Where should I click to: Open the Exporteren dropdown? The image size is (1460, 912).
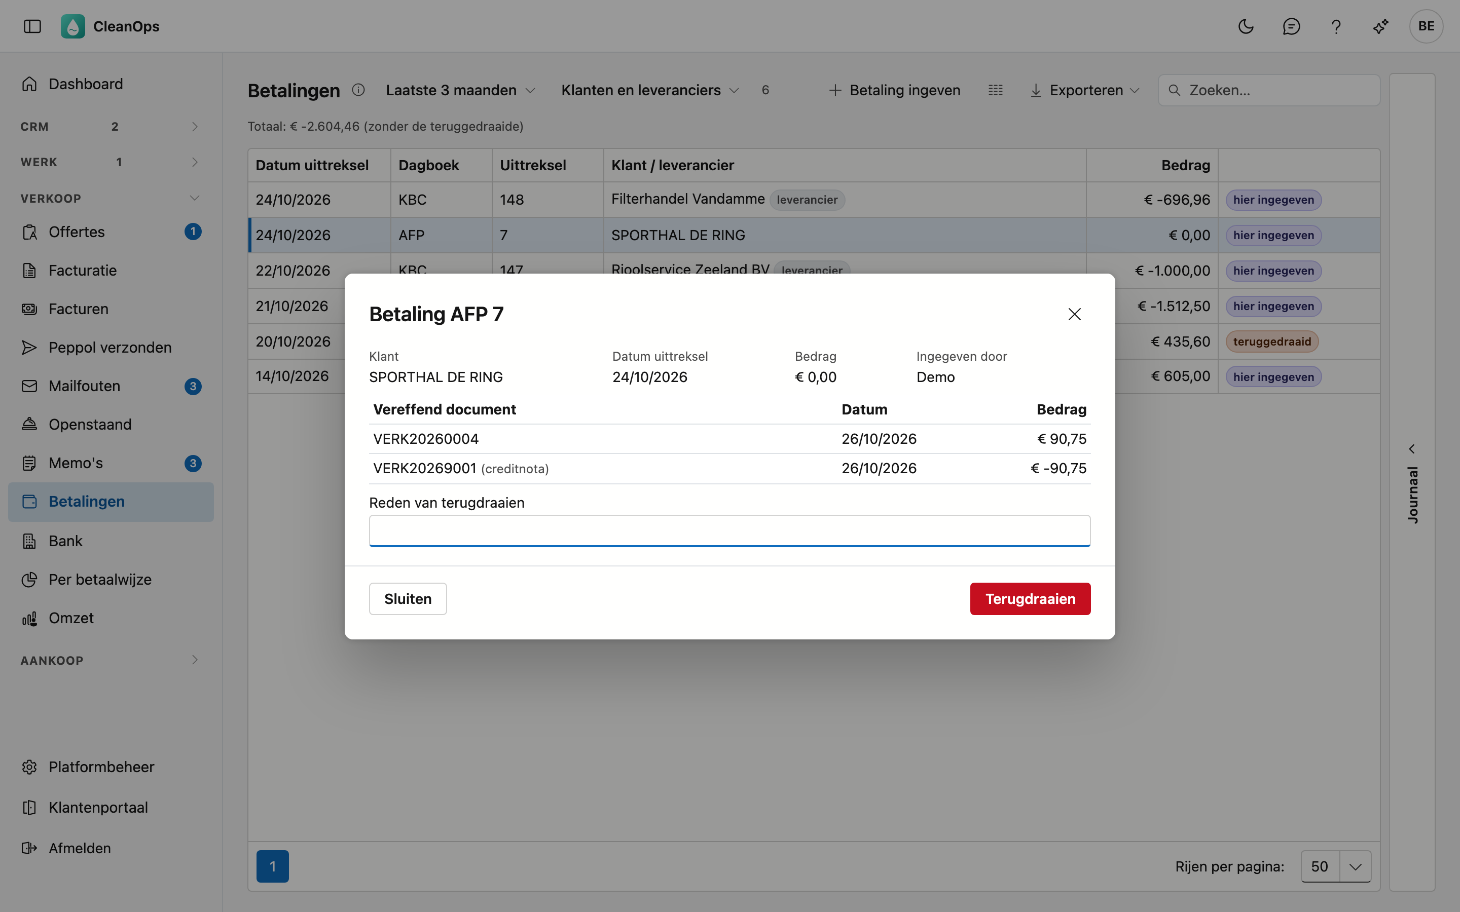pyautogui.click(x=1084, y=90)
